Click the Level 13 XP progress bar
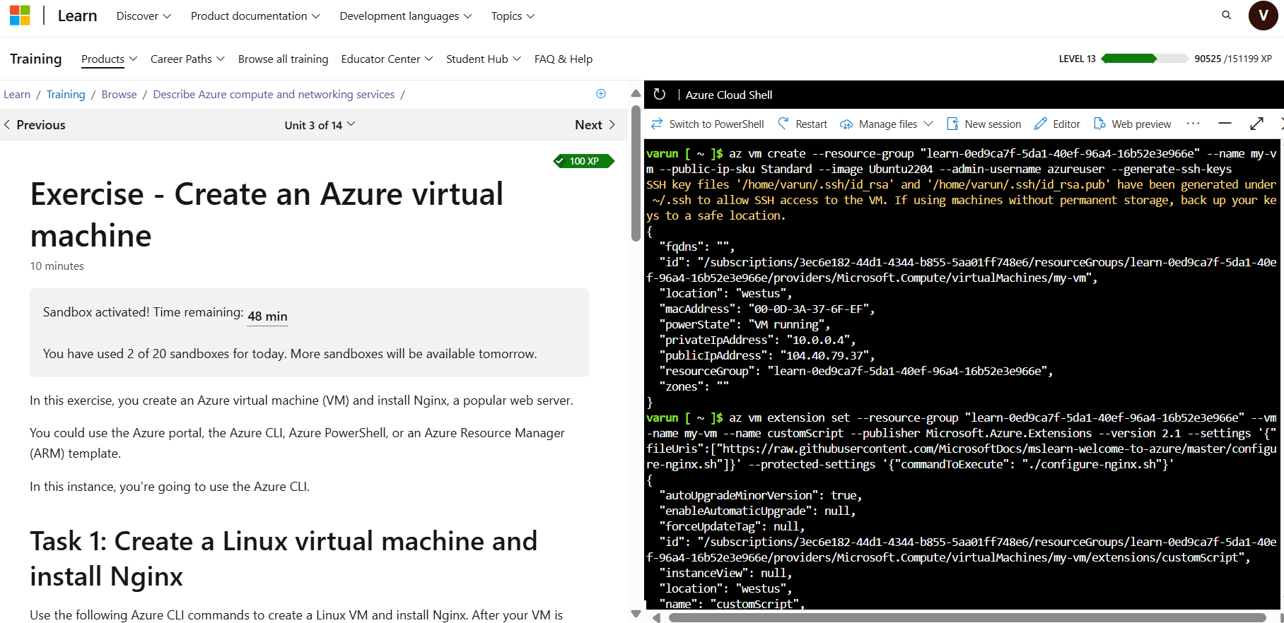This screenshot has width=1284, height=623. (x=1145, y=59)
